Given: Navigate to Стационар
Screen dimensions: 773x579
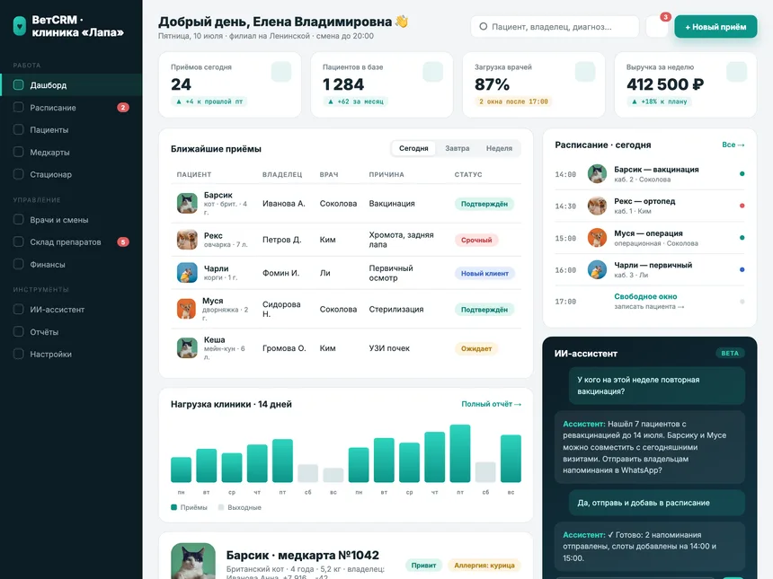Looking at the screenshot, I should pos(71,174).
